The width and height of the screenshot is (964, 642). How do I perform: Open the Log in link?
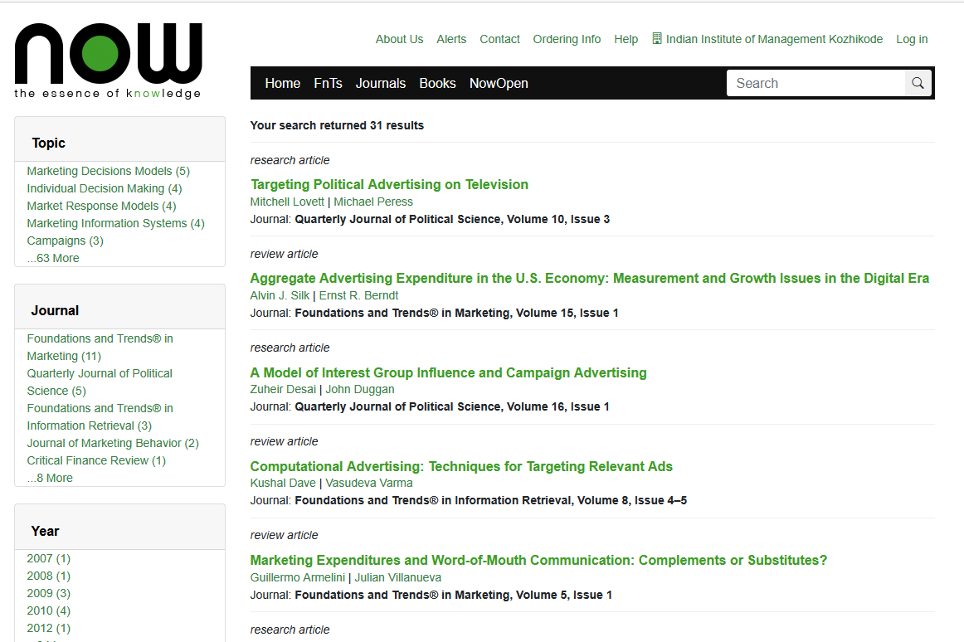coord(912,39)
